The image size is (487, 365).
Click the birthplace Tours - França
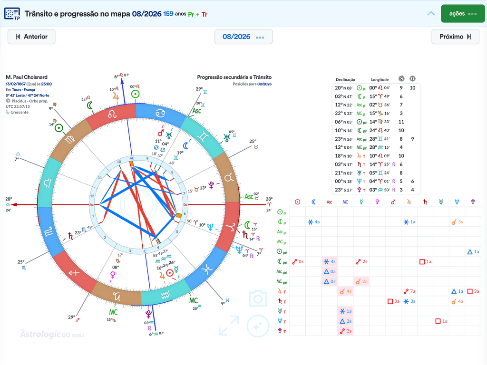click(x=24, y=90)
